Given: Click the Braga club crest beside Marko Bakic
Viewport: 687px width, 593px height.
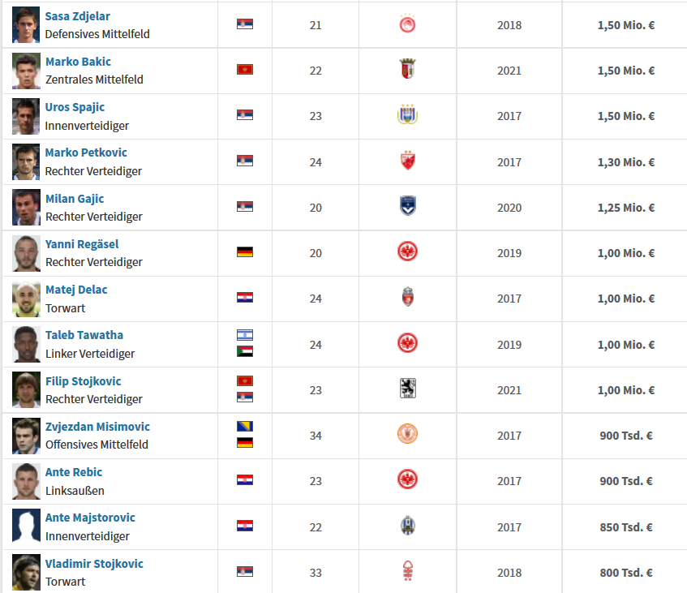Looking at the screenshot, I should tap(407, 71).
